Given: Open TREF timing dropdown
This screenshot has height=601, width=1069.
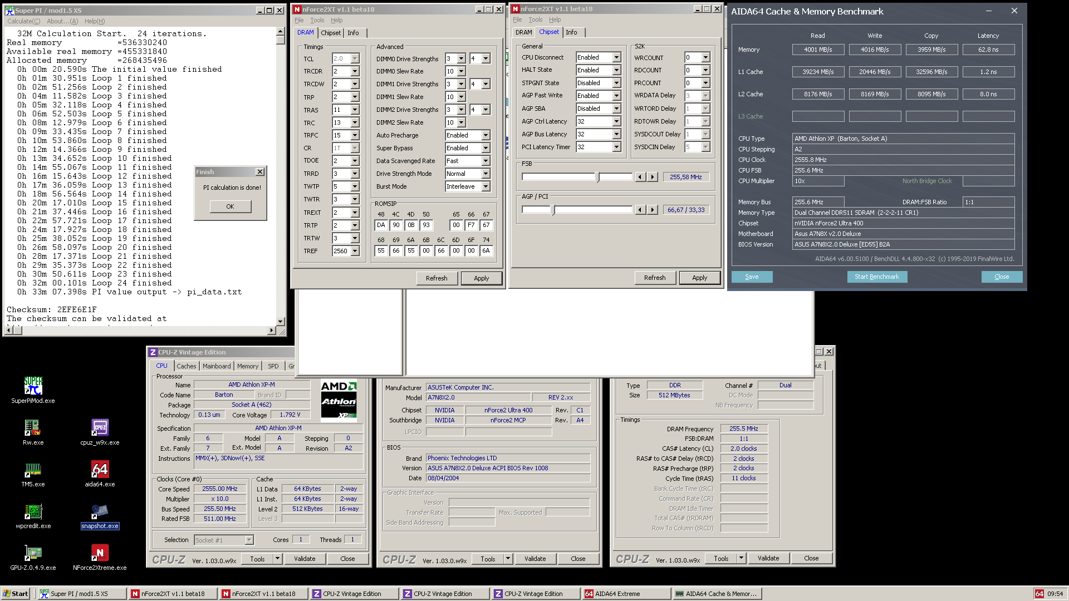Looking at the screenshot, I should click(355, 251).
